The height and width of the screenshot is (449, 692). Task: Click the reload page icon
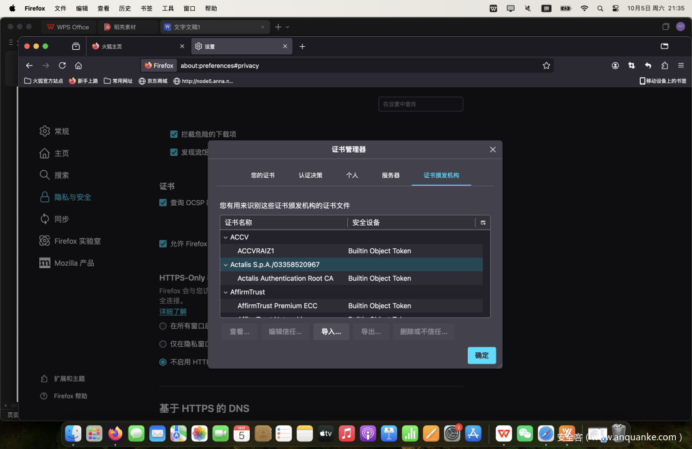coord(62,65)
